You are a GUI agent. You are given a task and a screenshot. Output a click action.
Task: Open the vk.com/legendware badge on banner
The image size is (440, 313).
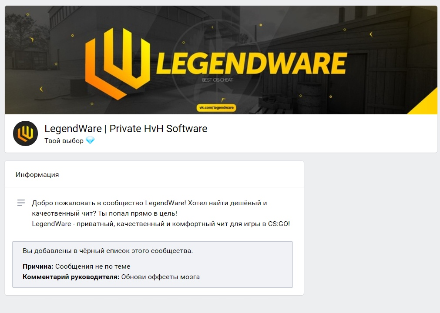[216, 108]
